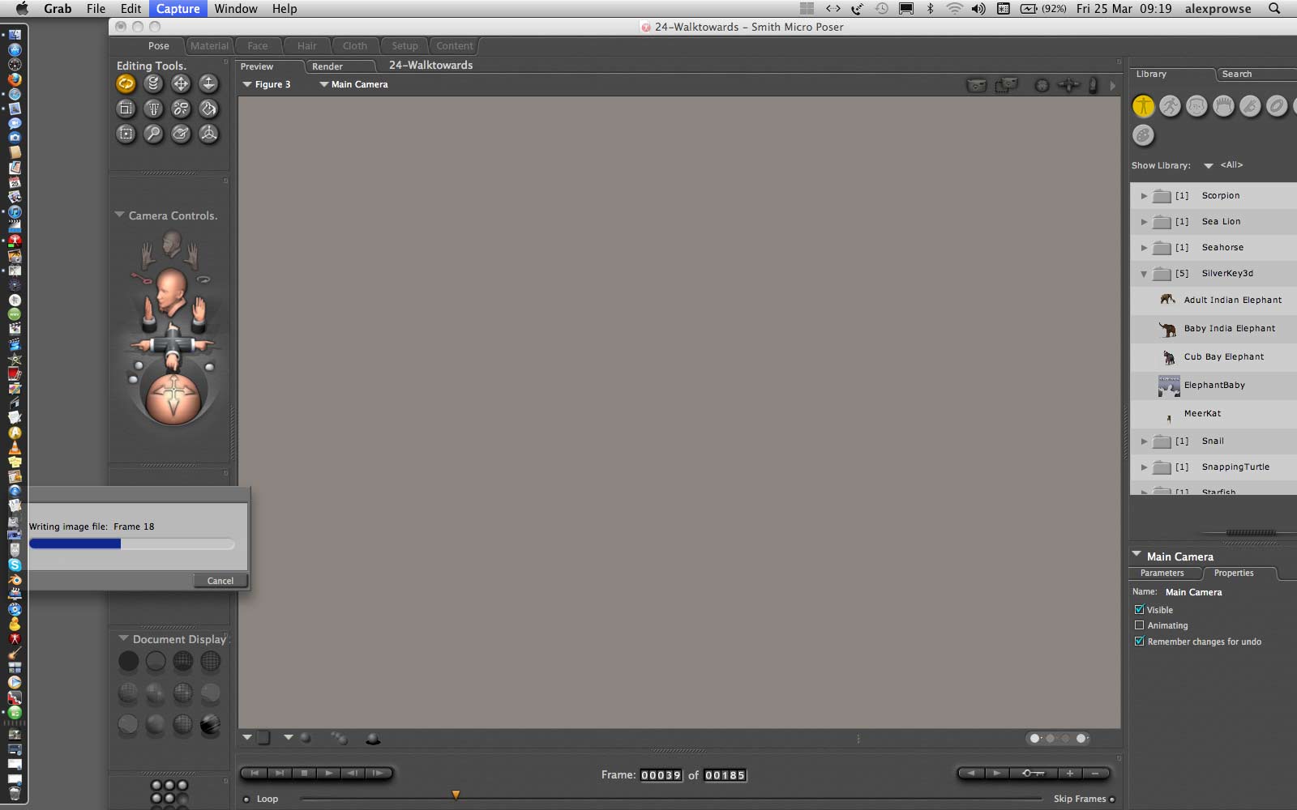Open the Hair library category

click(1223, 106)
